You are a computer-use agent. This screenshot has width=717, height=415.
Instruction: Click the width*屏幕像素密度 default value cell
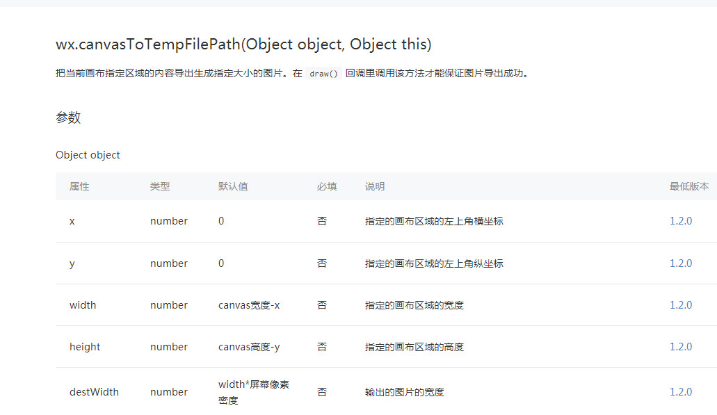tap(254, 392)
